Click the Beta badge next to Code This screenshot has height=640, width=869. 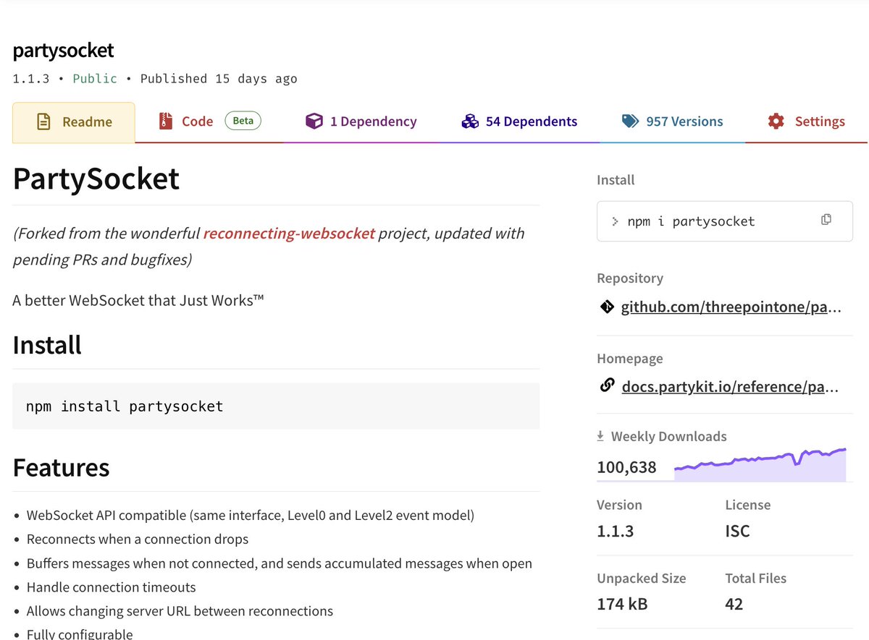click(243, 121)
